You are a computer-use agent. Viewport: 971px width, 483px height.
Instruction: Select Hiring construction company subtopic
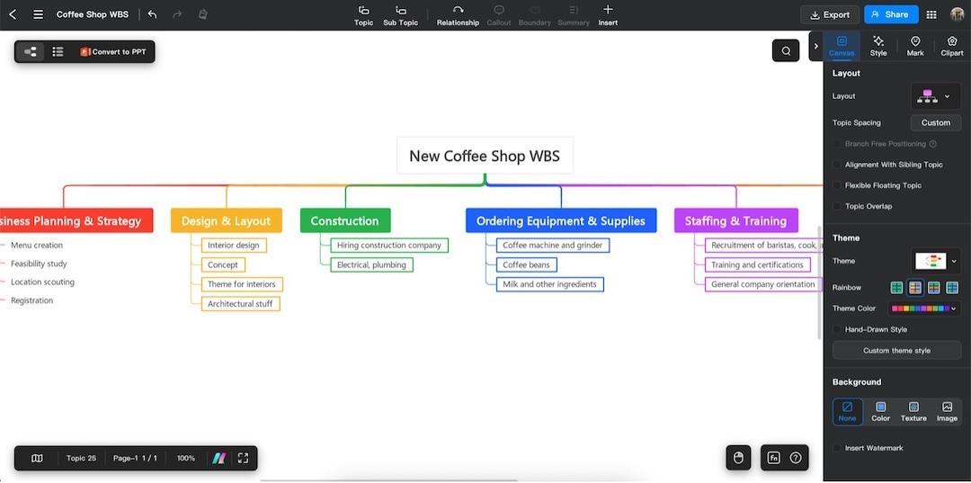[x=389, y=246]
